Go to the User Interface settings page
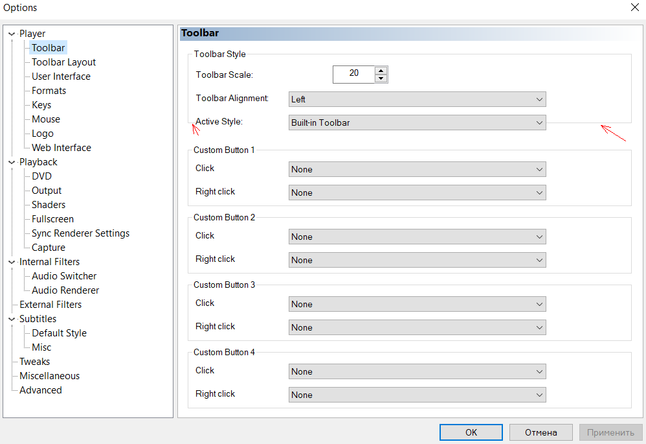646x444 pixels. click(x=61, y=76)
